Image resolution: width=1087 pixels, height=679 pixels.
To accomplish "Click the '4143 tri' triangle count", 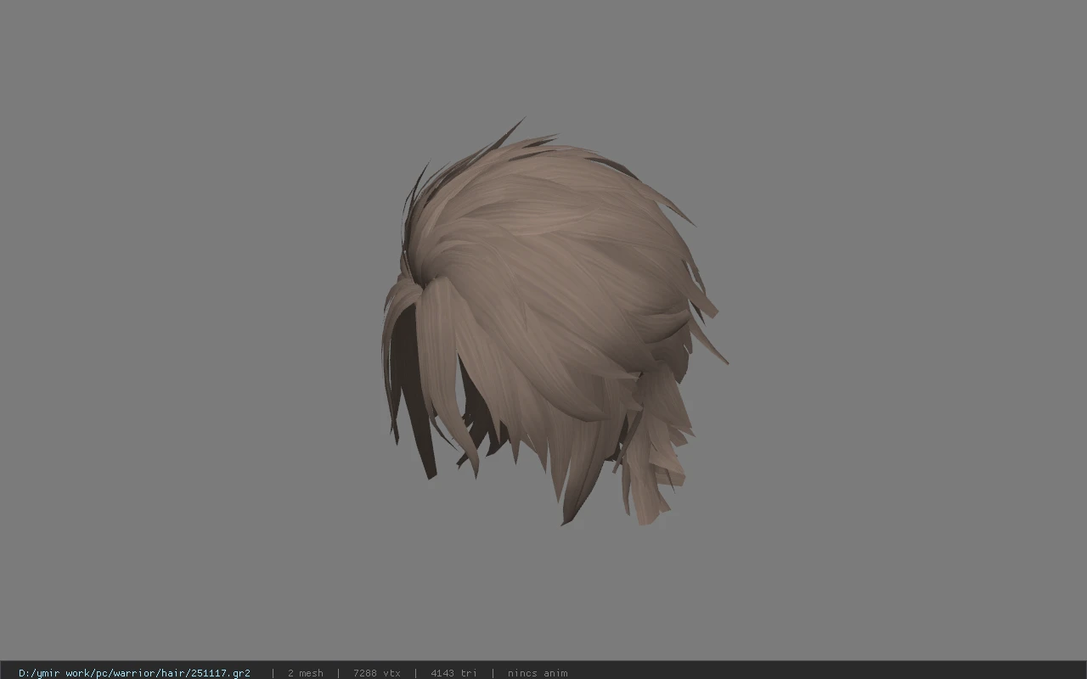I will pos(453,673).
